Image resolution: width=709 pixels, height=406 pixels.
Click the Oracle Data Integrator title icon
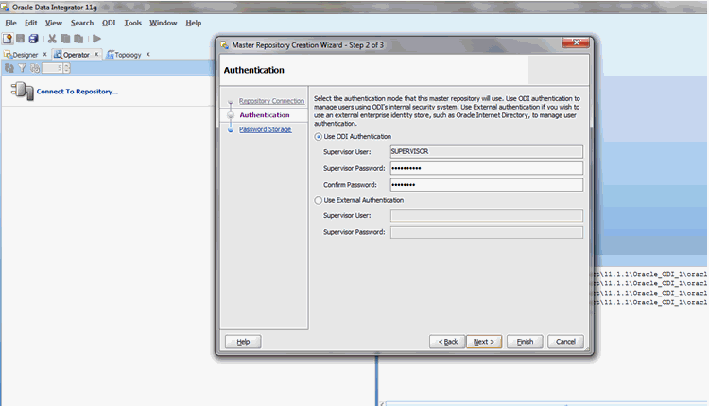(x=5, y=8)
